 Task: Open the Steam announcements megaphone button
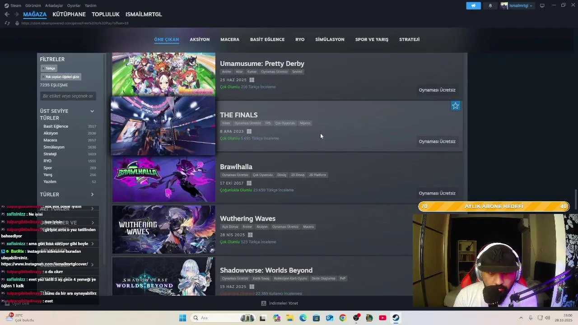pyautogui.click(x=473, y=6)
